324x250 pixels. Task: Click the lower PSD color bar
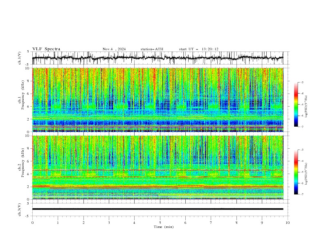296,172
